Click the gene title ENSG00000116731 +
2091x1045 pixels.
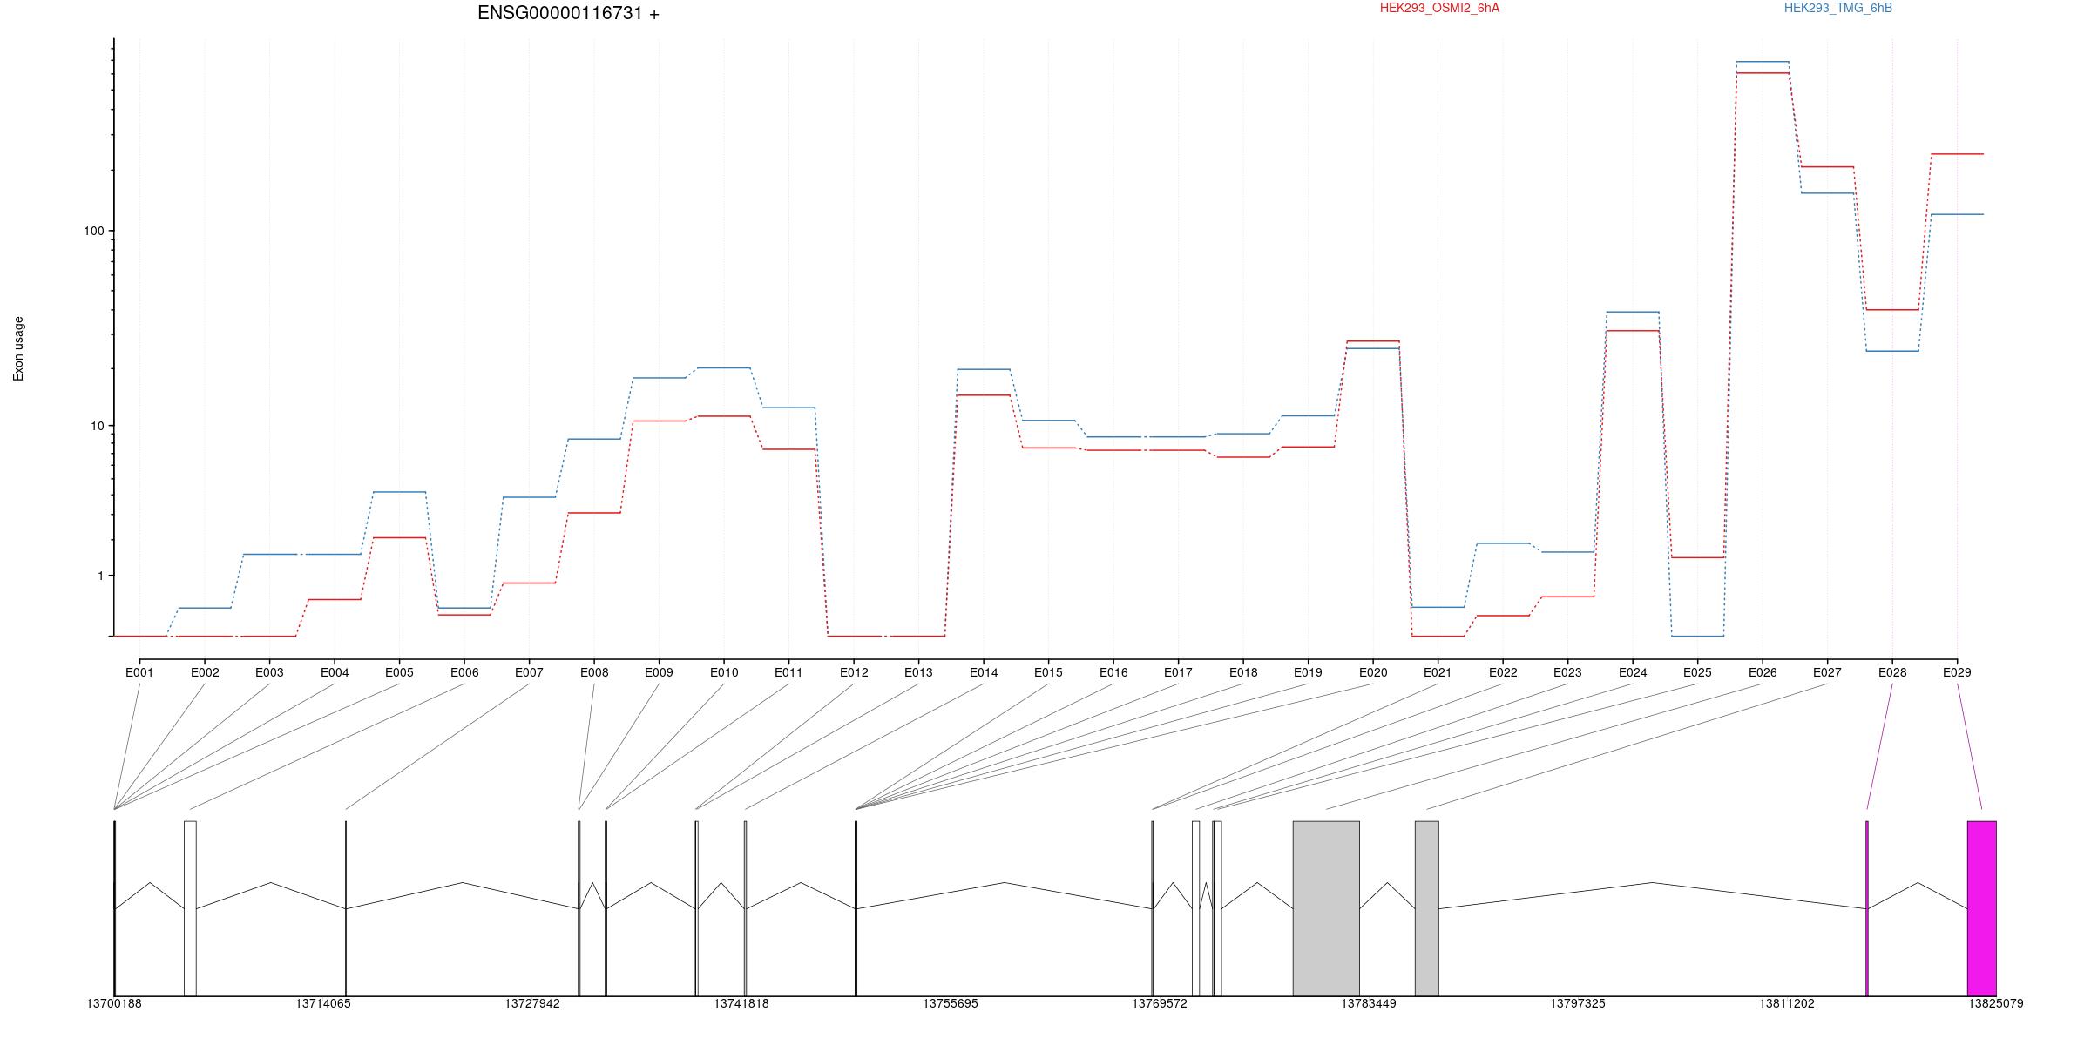568,13
